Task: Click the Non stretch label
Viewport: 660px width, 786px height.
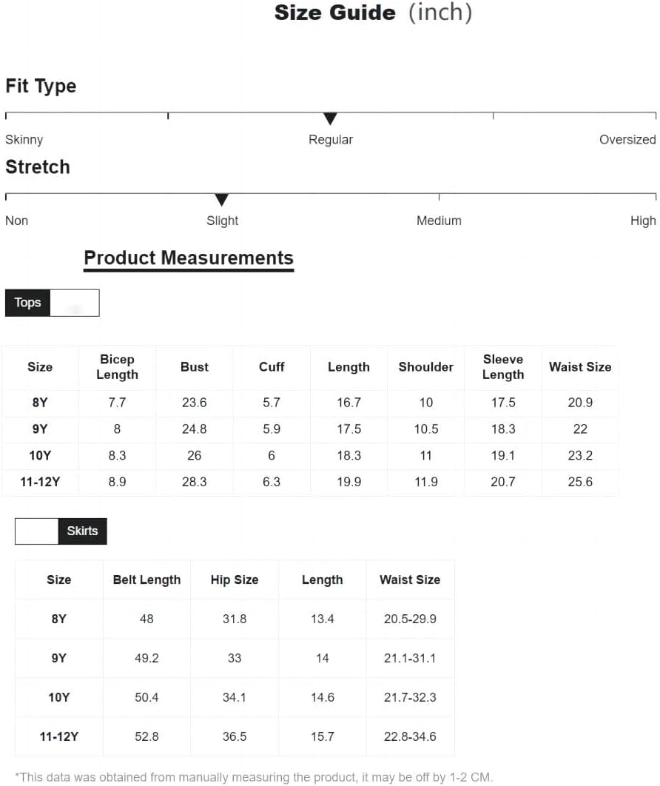Action: [16, 221]
